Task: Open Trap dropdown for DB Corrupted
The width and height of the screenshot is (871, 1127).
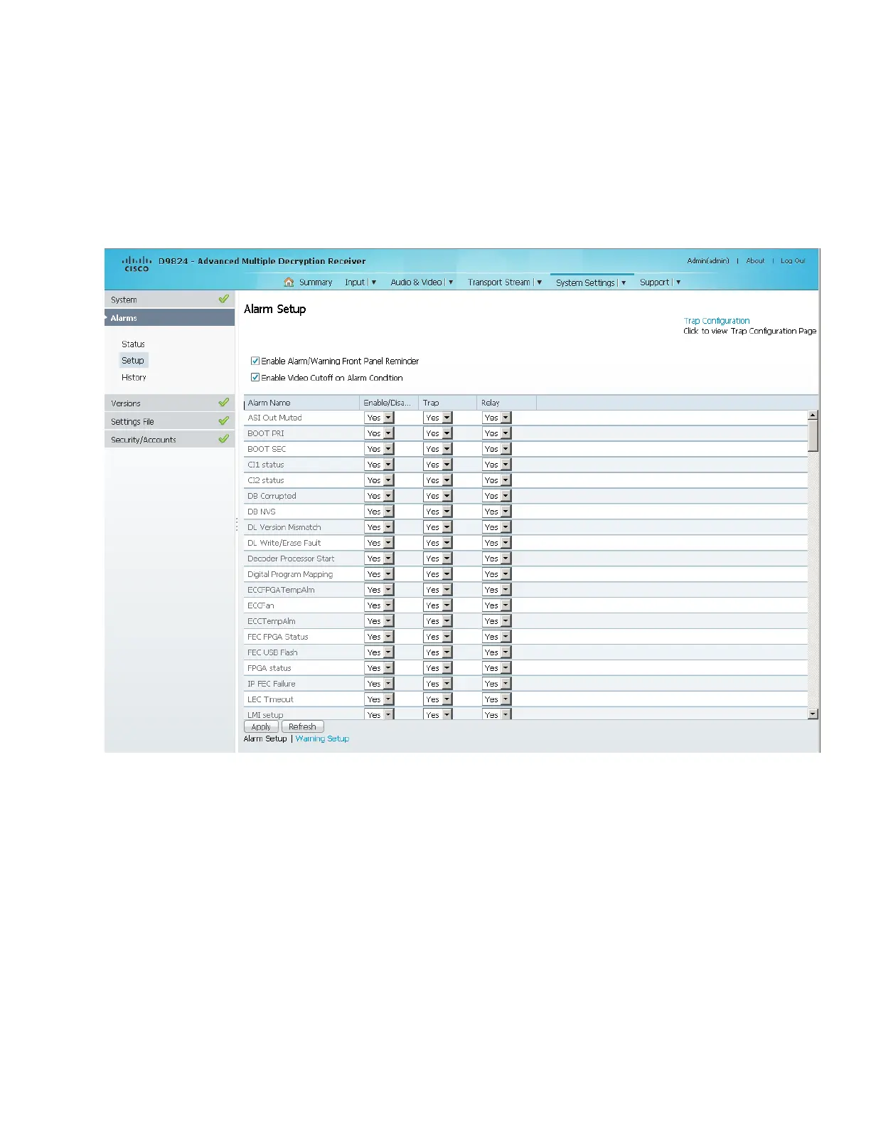Action: tap(438, 496)
